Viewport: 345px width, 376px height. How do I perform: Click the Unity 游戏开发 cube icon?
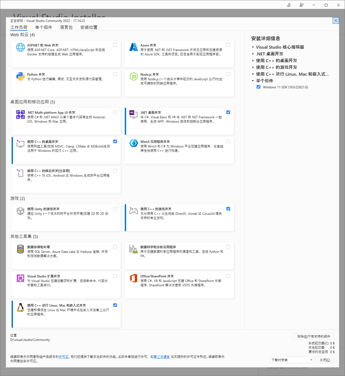20,211
